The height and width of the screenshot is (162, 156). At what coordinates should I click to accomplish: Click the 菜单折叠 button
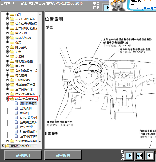[63, 155]
